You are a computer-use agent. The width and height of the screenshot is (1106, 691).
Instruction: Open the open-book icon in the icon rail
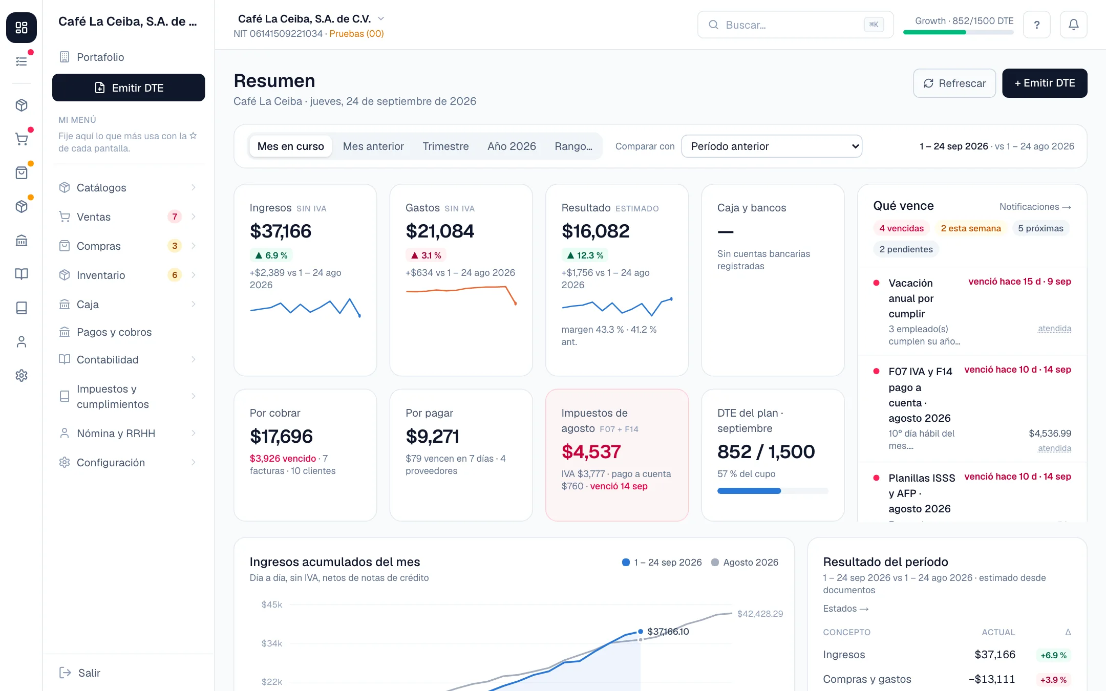tap(22, 274)
